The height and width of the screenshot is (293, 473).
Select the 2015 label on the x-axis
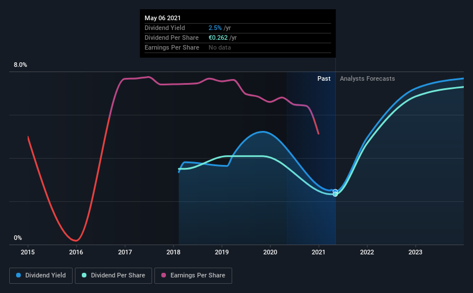(28, 252)
